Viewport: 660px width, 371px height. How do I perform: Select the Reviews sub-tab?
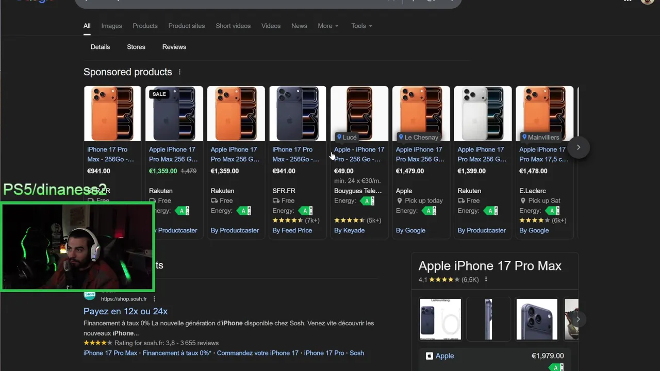click(174, 47)
